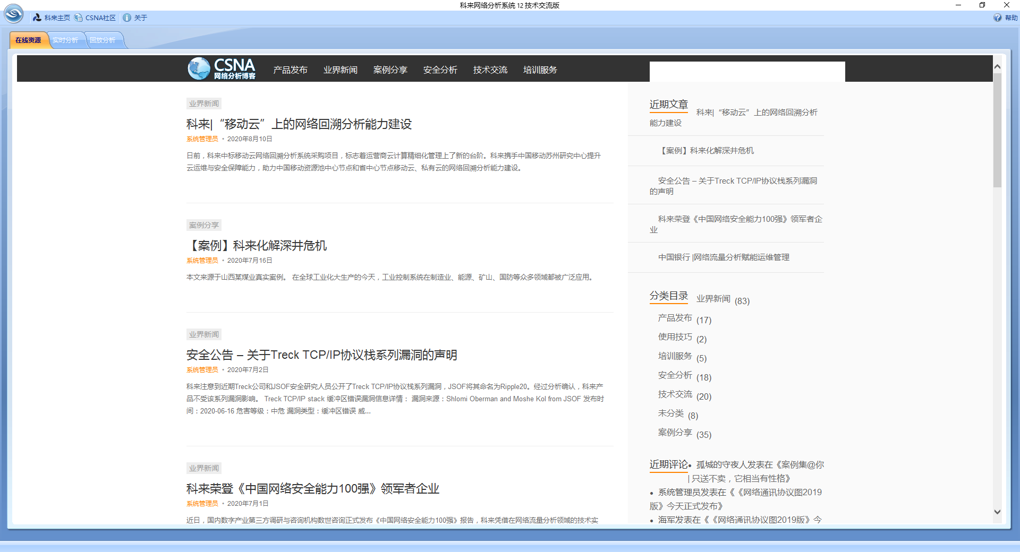Image resolution: width=1020 pixels, height=552 pixels.
Task: Click the 近期文章 sidebar heading
Action: tap(669, 105)
